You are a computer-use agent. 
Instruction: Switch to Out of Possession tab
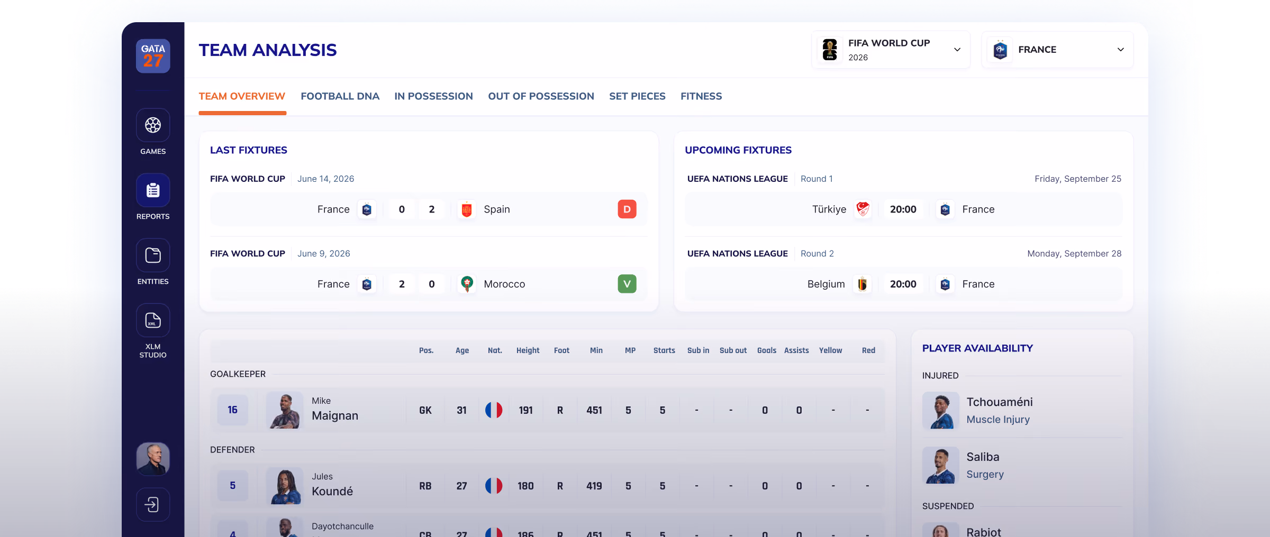(541, 96)
